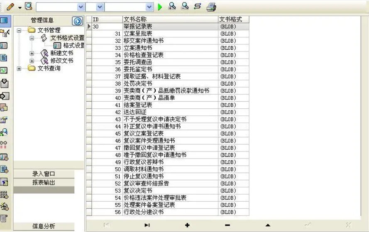369x232 pixels.
Task: Click the sidebar blue import arrow icon
Action: tap(4, 182)
